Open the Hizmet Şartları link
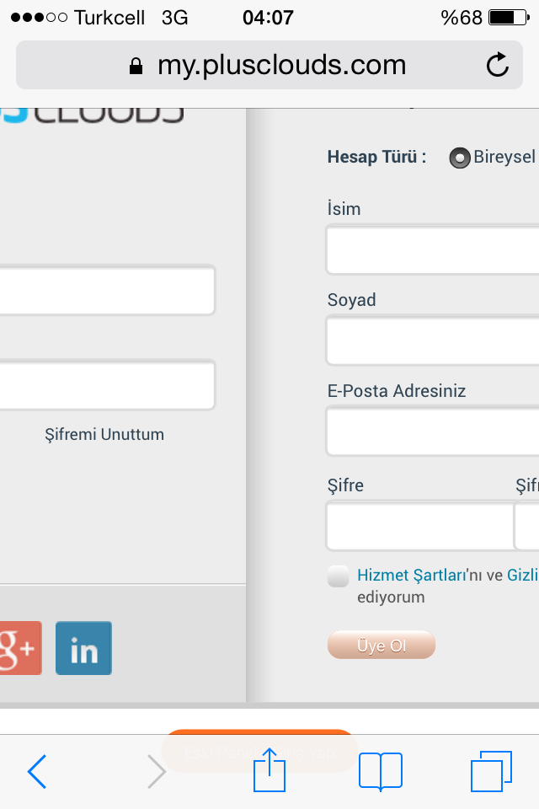 pos(412,575)
